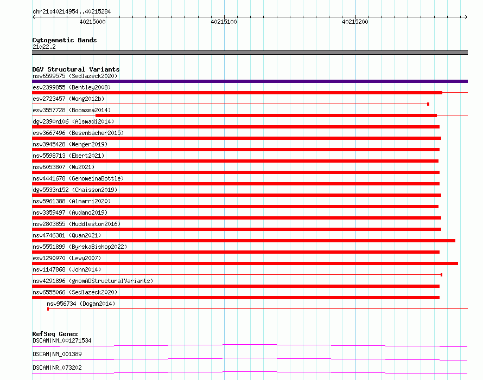483x380 pixels.
Task: Open variant nsv3945428 (Wenger2019) label
Action: tap(70, 144)
